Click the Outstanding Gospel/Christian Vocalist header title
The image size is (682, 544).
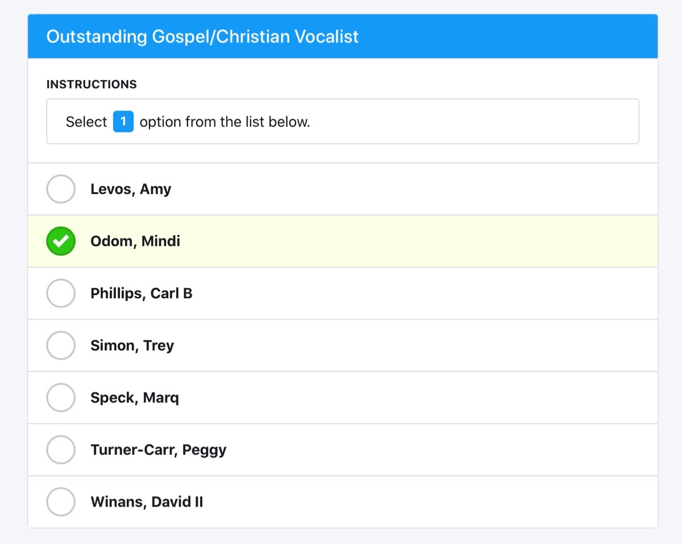pos(202,37)
